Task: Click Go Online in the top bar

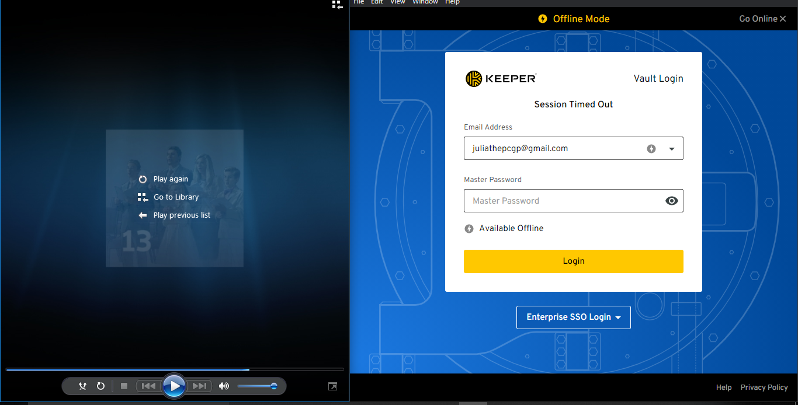Action: click(x=758, y=19)
